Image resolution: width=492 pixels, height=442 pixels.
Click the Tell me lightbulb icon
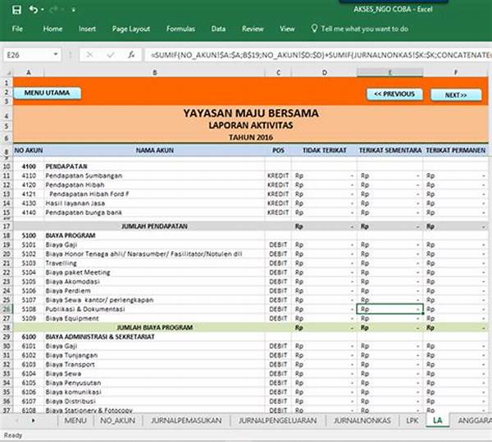pyautogui.click(x=314, y=29)
